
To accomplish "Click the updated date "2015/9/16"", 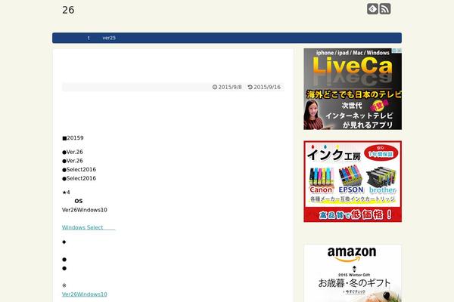I will (x=267, y=87).
